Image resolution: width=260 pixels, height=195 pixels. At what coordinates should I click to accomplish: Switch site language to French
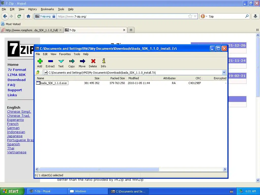13,124
